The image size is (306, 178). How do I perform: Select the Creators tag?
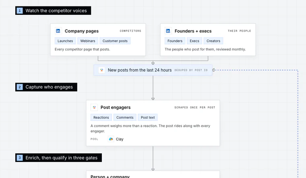coord(213,41)
